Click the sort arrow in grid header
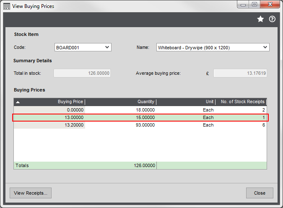This screenshot has width=283, height=208. (18, 102)
